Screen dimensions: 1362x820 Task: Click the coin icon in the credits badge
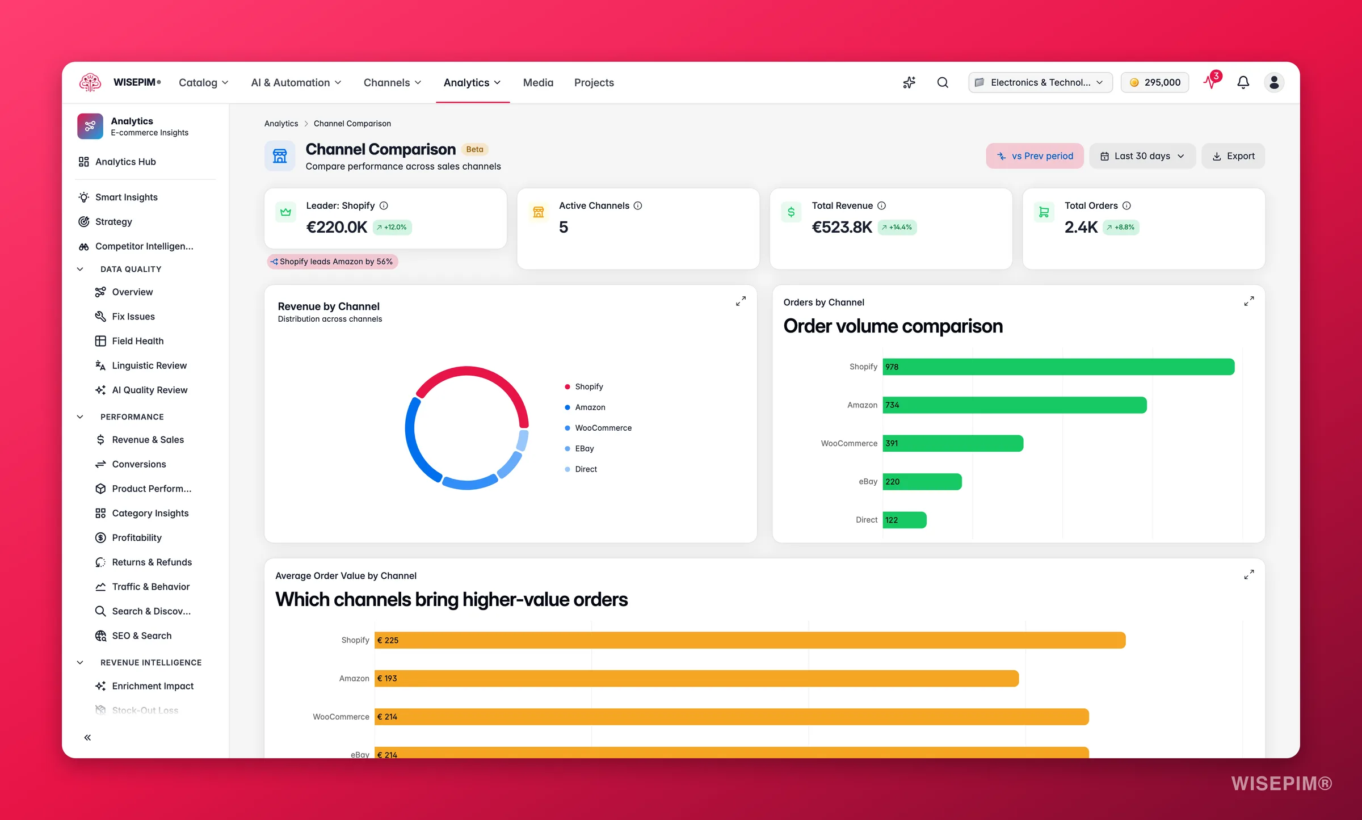click(1134, 83)
